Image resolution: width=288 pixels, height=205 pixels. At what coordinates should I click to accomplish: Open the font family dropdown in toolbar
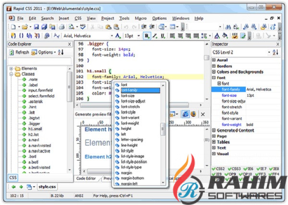[x=112, y=36]
